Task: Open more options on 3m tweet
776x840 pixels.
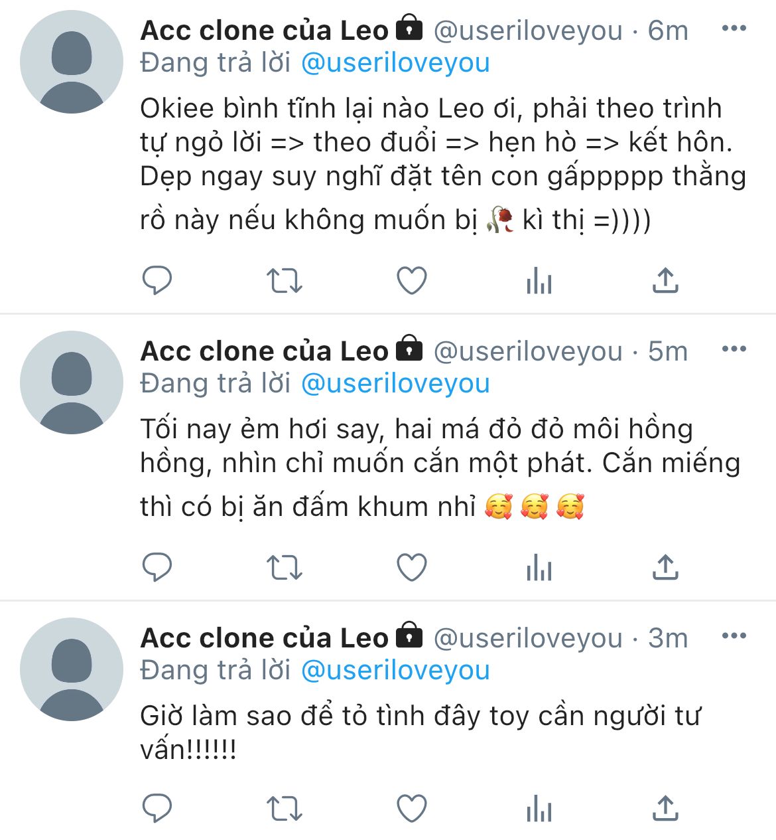Action: 734,636
